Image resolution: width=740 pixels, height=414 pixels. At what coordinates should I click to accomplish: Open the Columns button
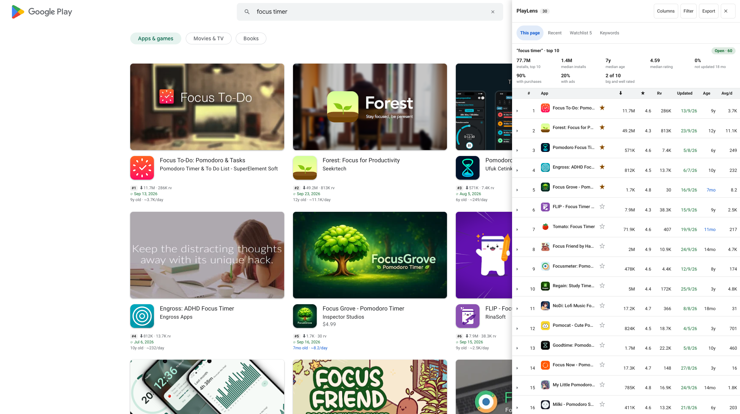pyautogui.click(x=666, y=11)
